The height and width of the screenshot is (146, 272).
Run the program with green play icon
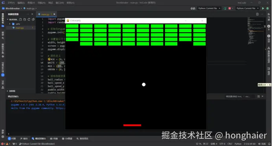click(263, 8)
